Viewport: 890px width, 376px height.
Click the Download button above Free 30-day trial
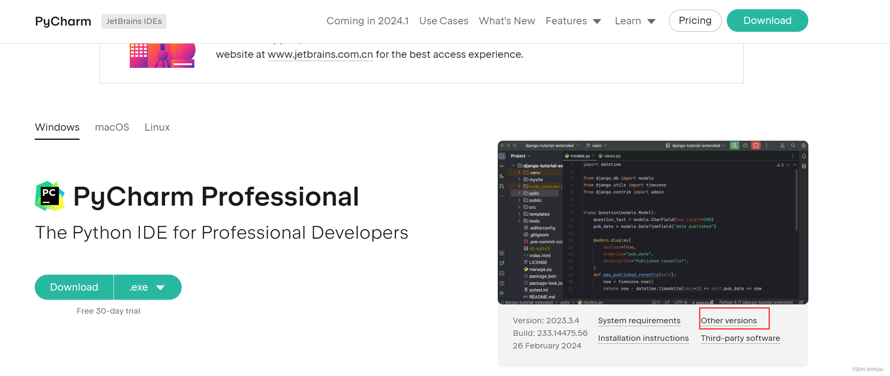[74, 287]
